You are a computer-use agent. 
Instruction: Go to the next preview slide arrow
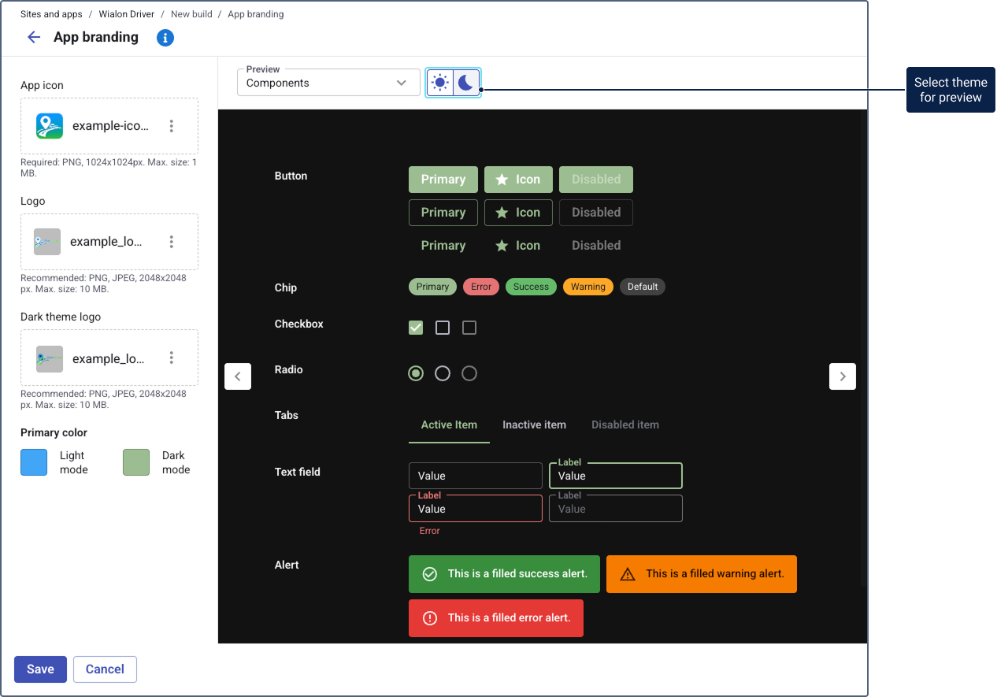[843, 376]
